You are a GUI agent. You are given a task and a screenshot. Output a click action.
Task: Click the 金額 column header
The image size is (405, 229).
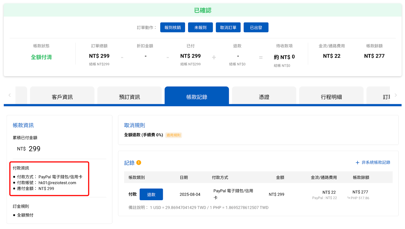(x=280, y=177)
